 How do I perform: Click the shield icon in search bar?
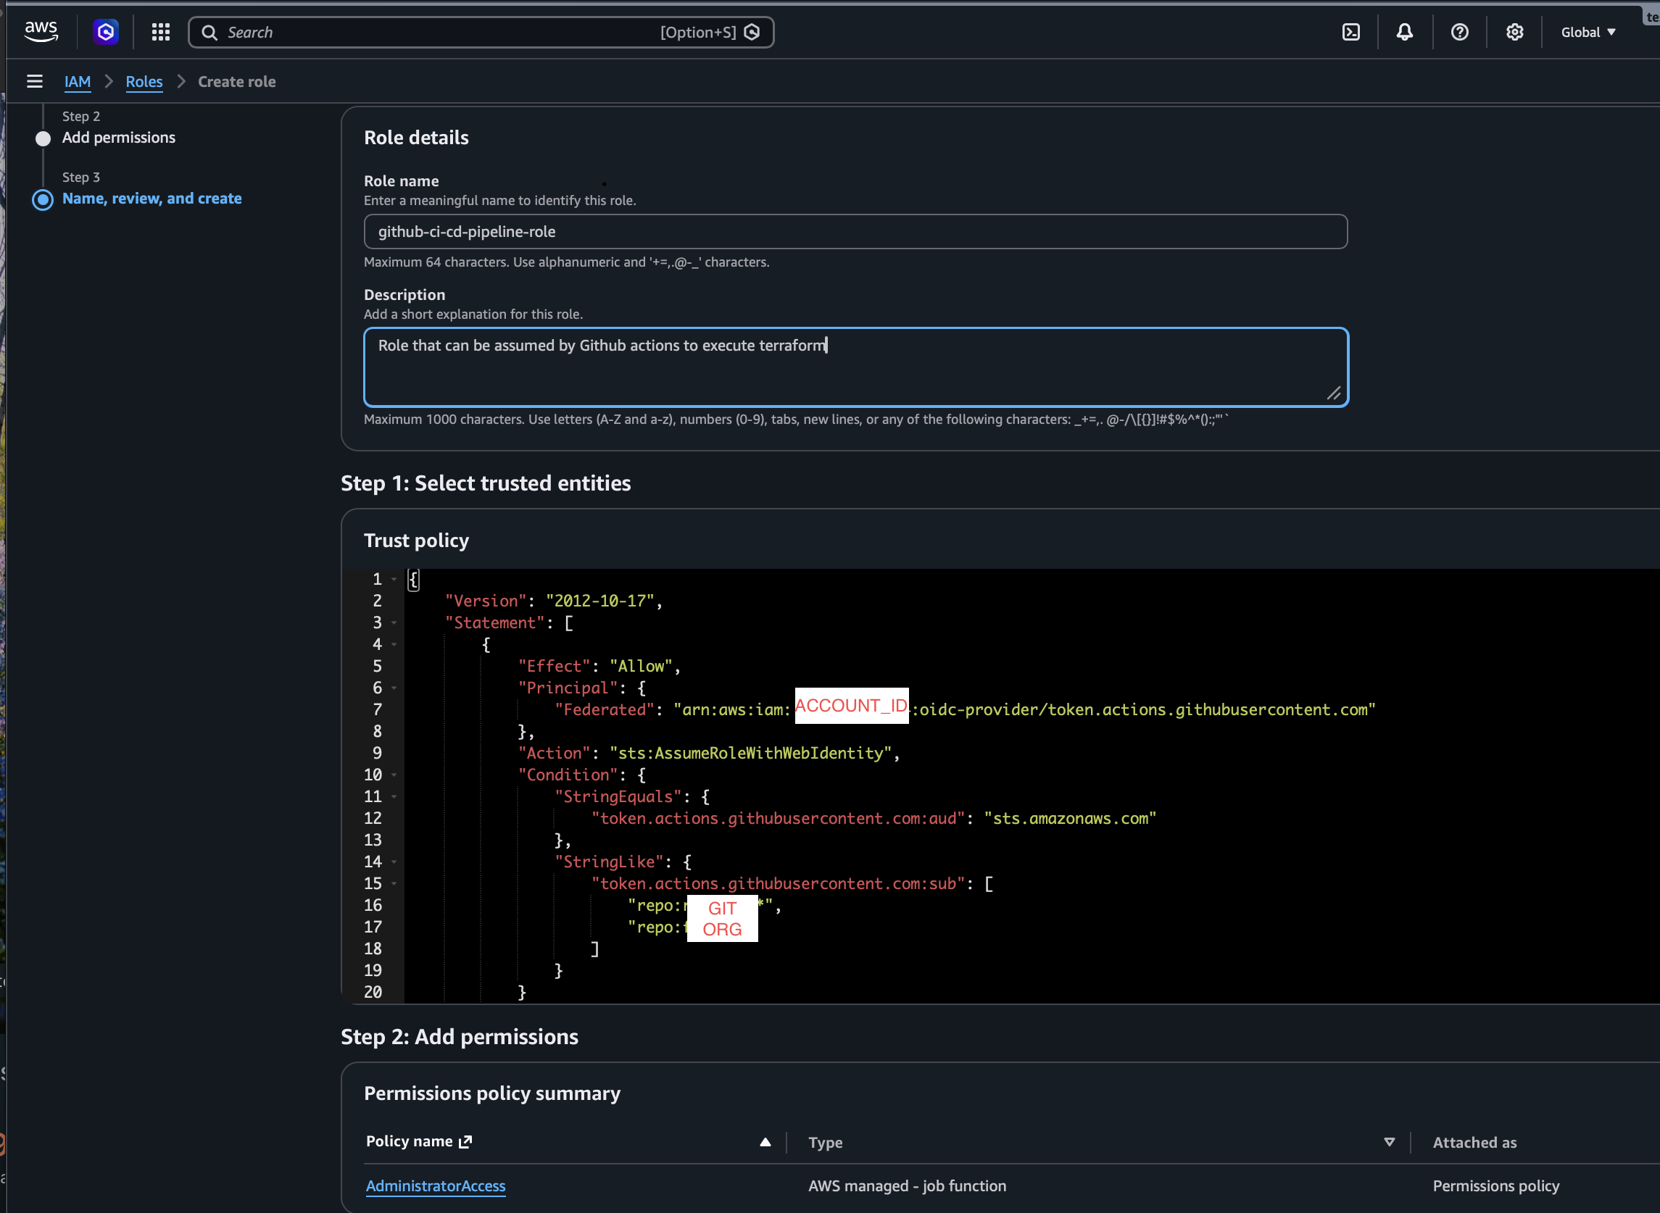click(752, 33)
